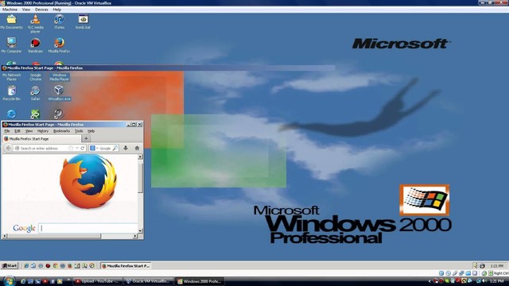This screenshot has height=286, width=509.
Task: Click the host Start orb
Action: (x=9, y=280)
